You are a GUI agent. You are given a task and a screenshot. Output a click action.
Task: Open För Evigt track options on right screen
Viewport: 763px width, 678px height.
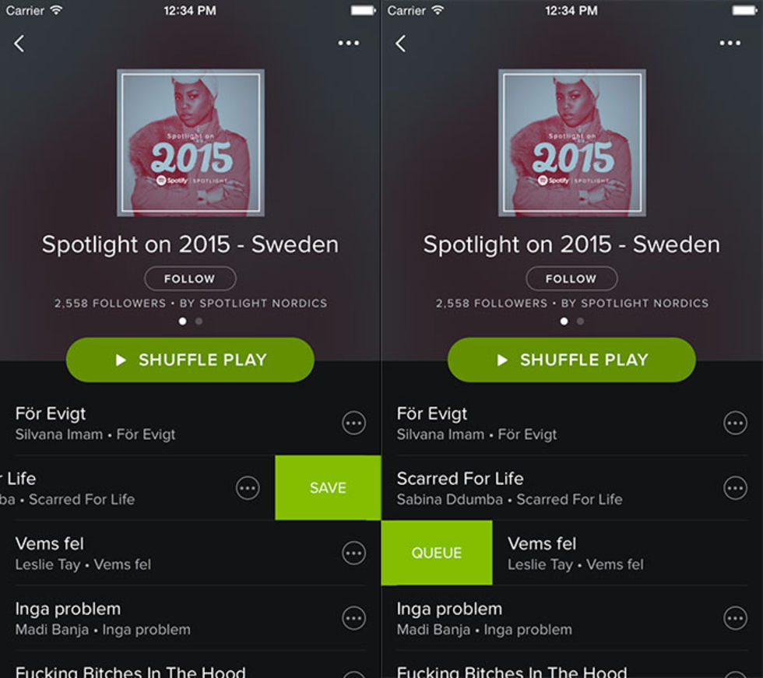(735, 423)
